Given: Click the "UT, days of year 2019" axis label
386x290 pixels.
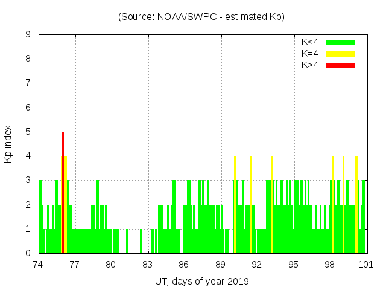Looking at the screenshot, I should pyautogui.click(x=201, y=281).
